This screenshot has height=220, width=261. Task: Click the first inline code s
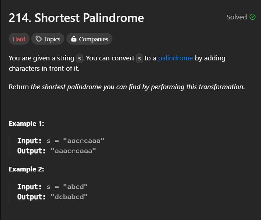point(79,59)
